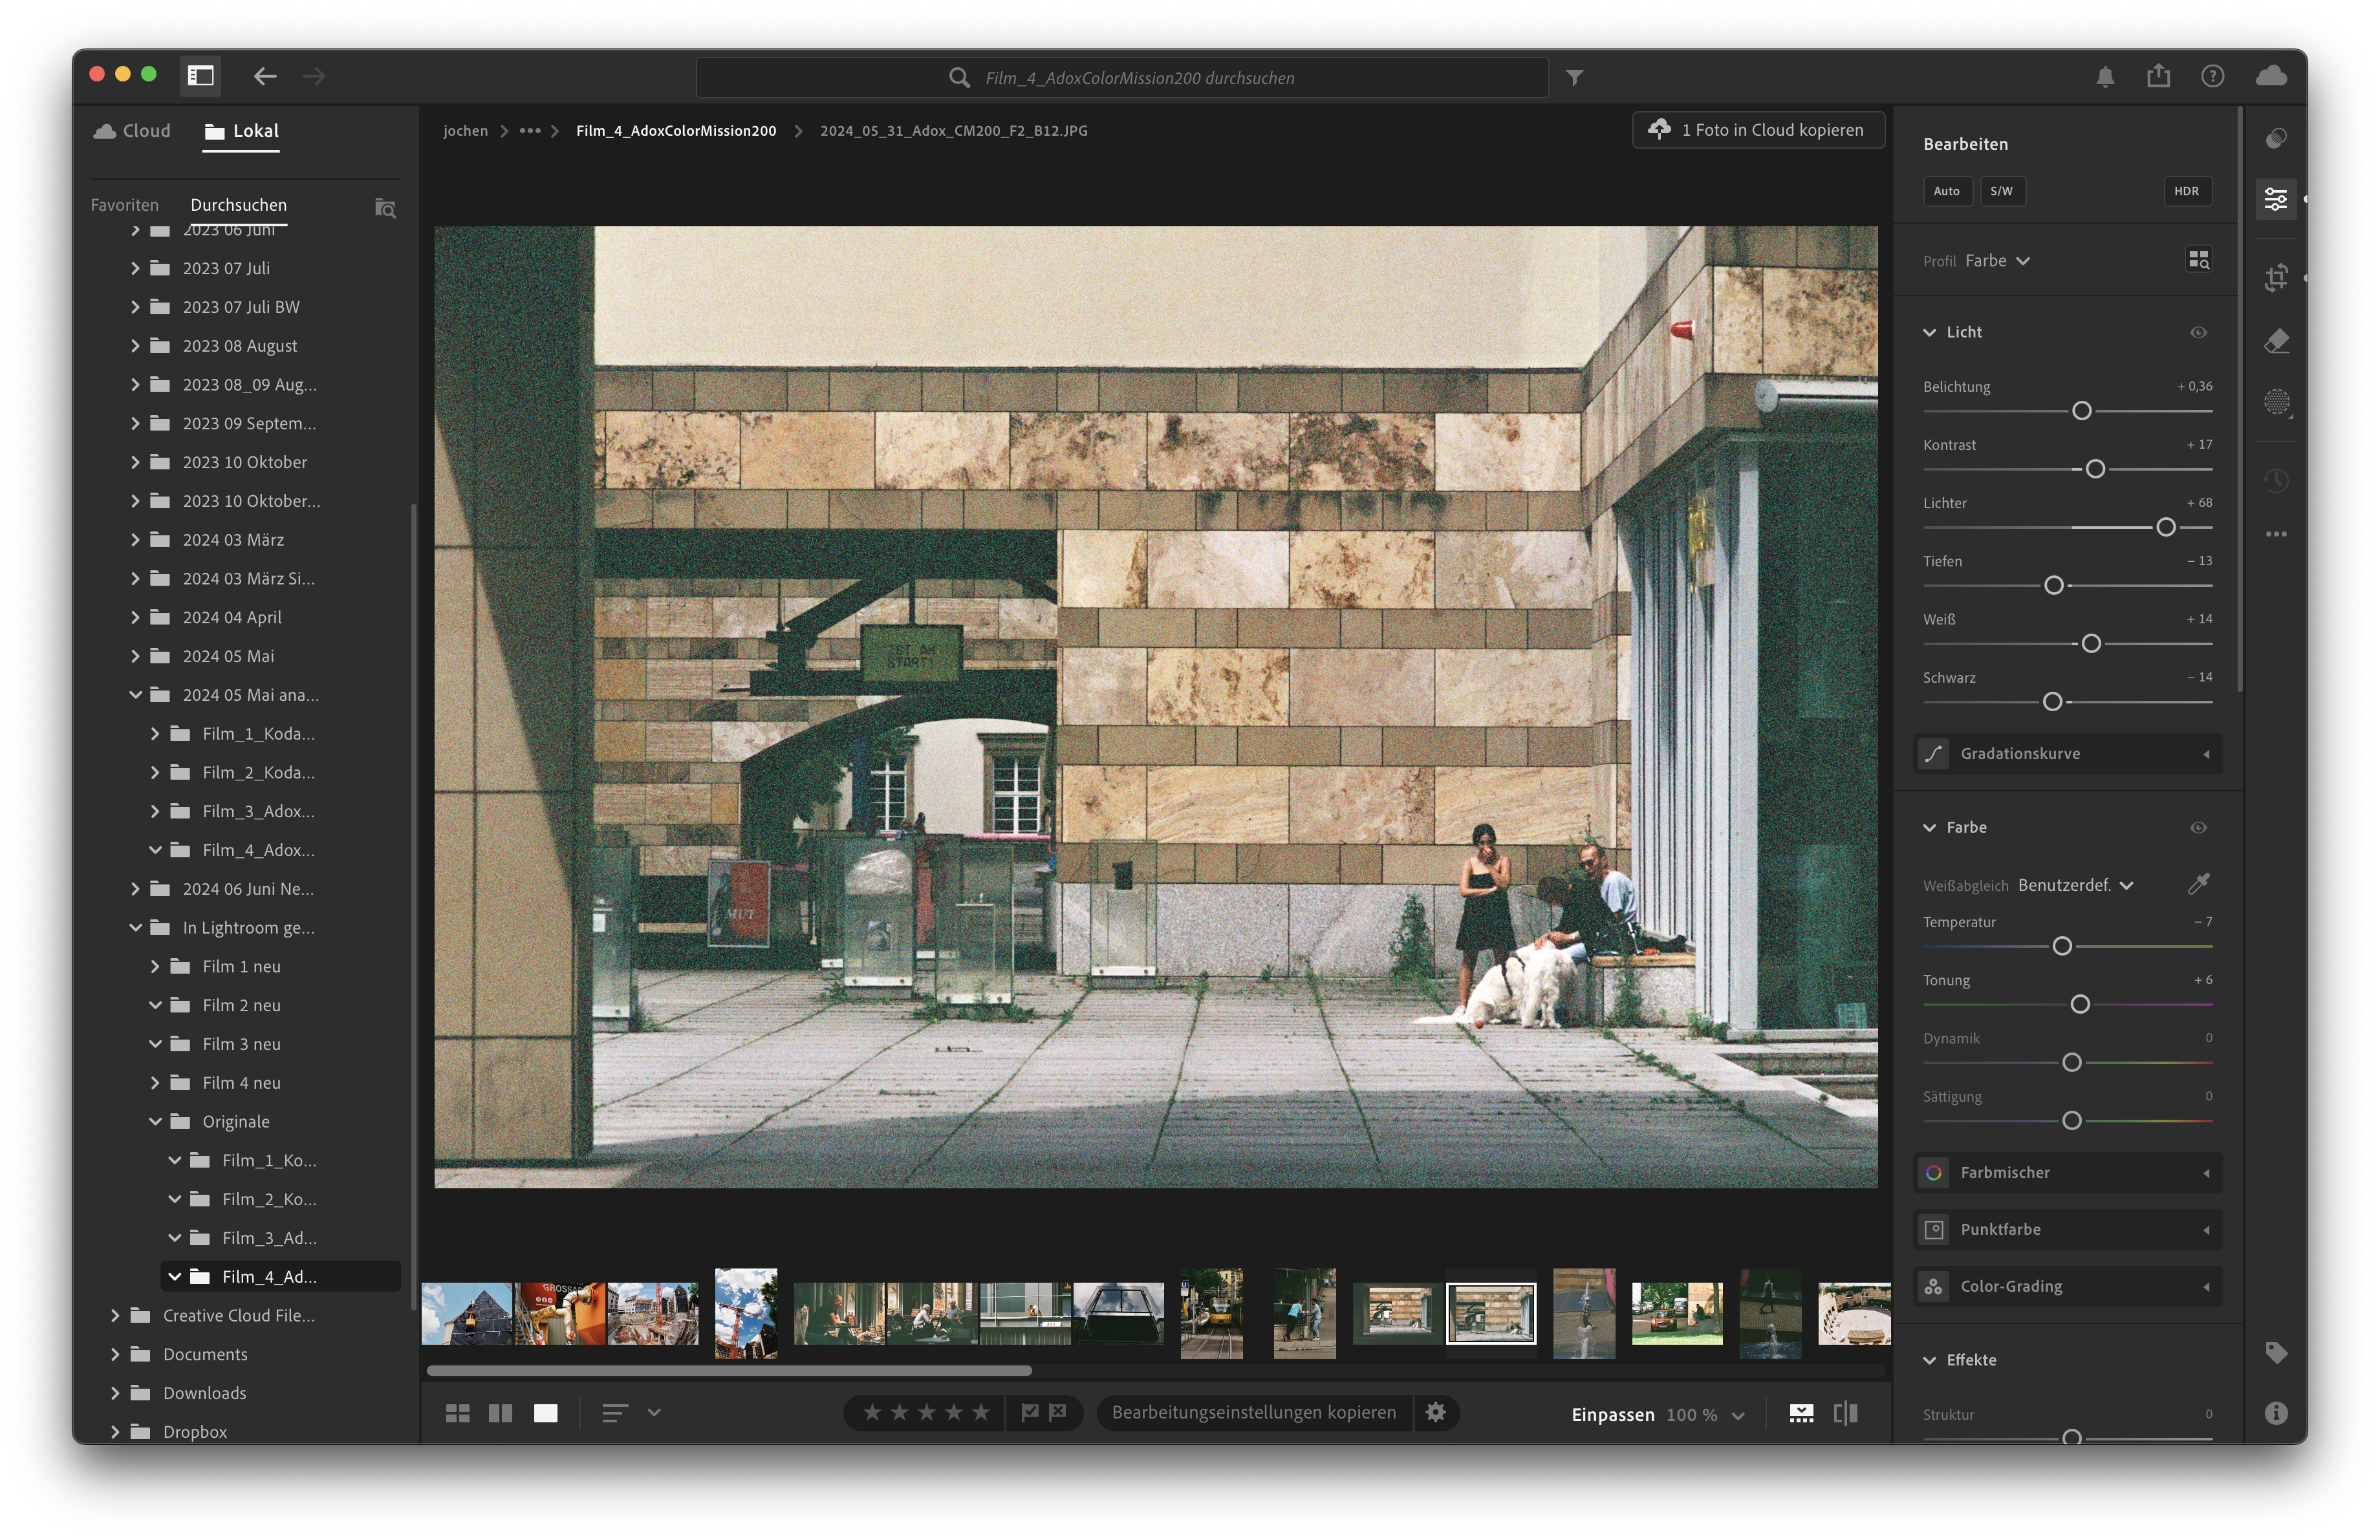Switch to the Cloud tab
This screenshot has width=2380, height=1540.
[x=132, y=131]
